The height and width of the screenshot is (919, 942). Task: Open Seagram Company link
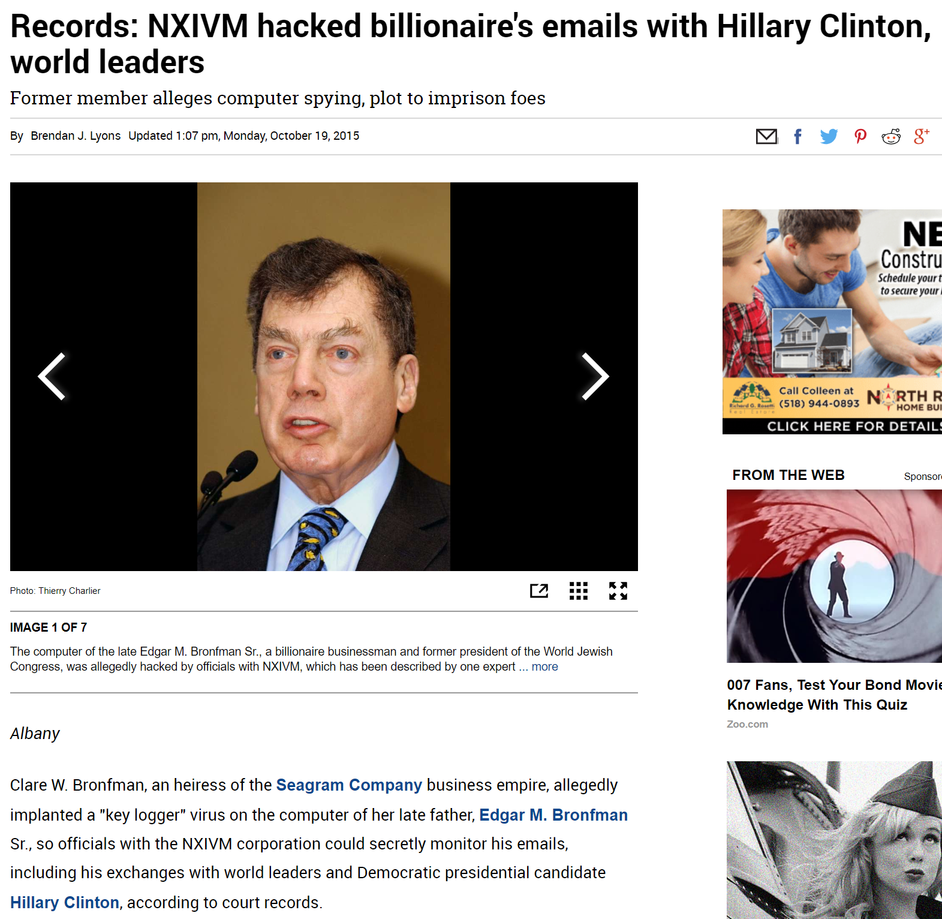[x=349, y=785]
